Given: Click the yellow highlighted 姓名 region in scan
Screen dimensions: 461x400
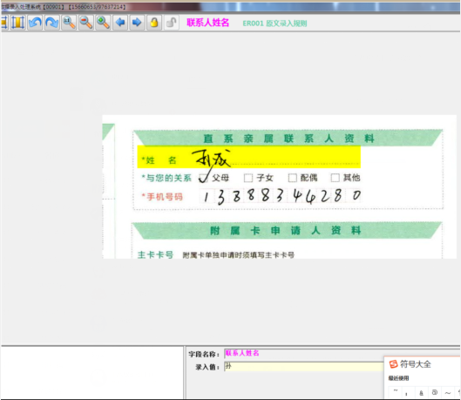Looking at the screenshot, I should [x=248, y=157].
